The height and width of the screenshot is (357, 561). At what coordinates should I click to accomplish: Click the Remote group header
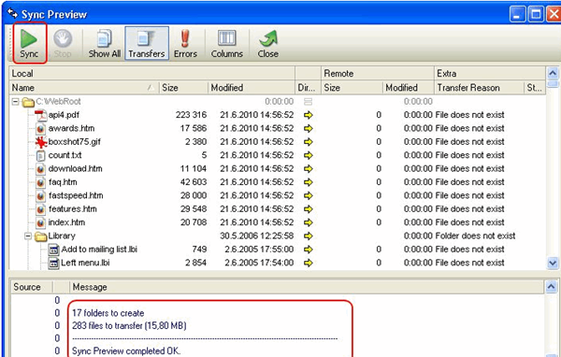pyautogui.click(x=378, y=73)
